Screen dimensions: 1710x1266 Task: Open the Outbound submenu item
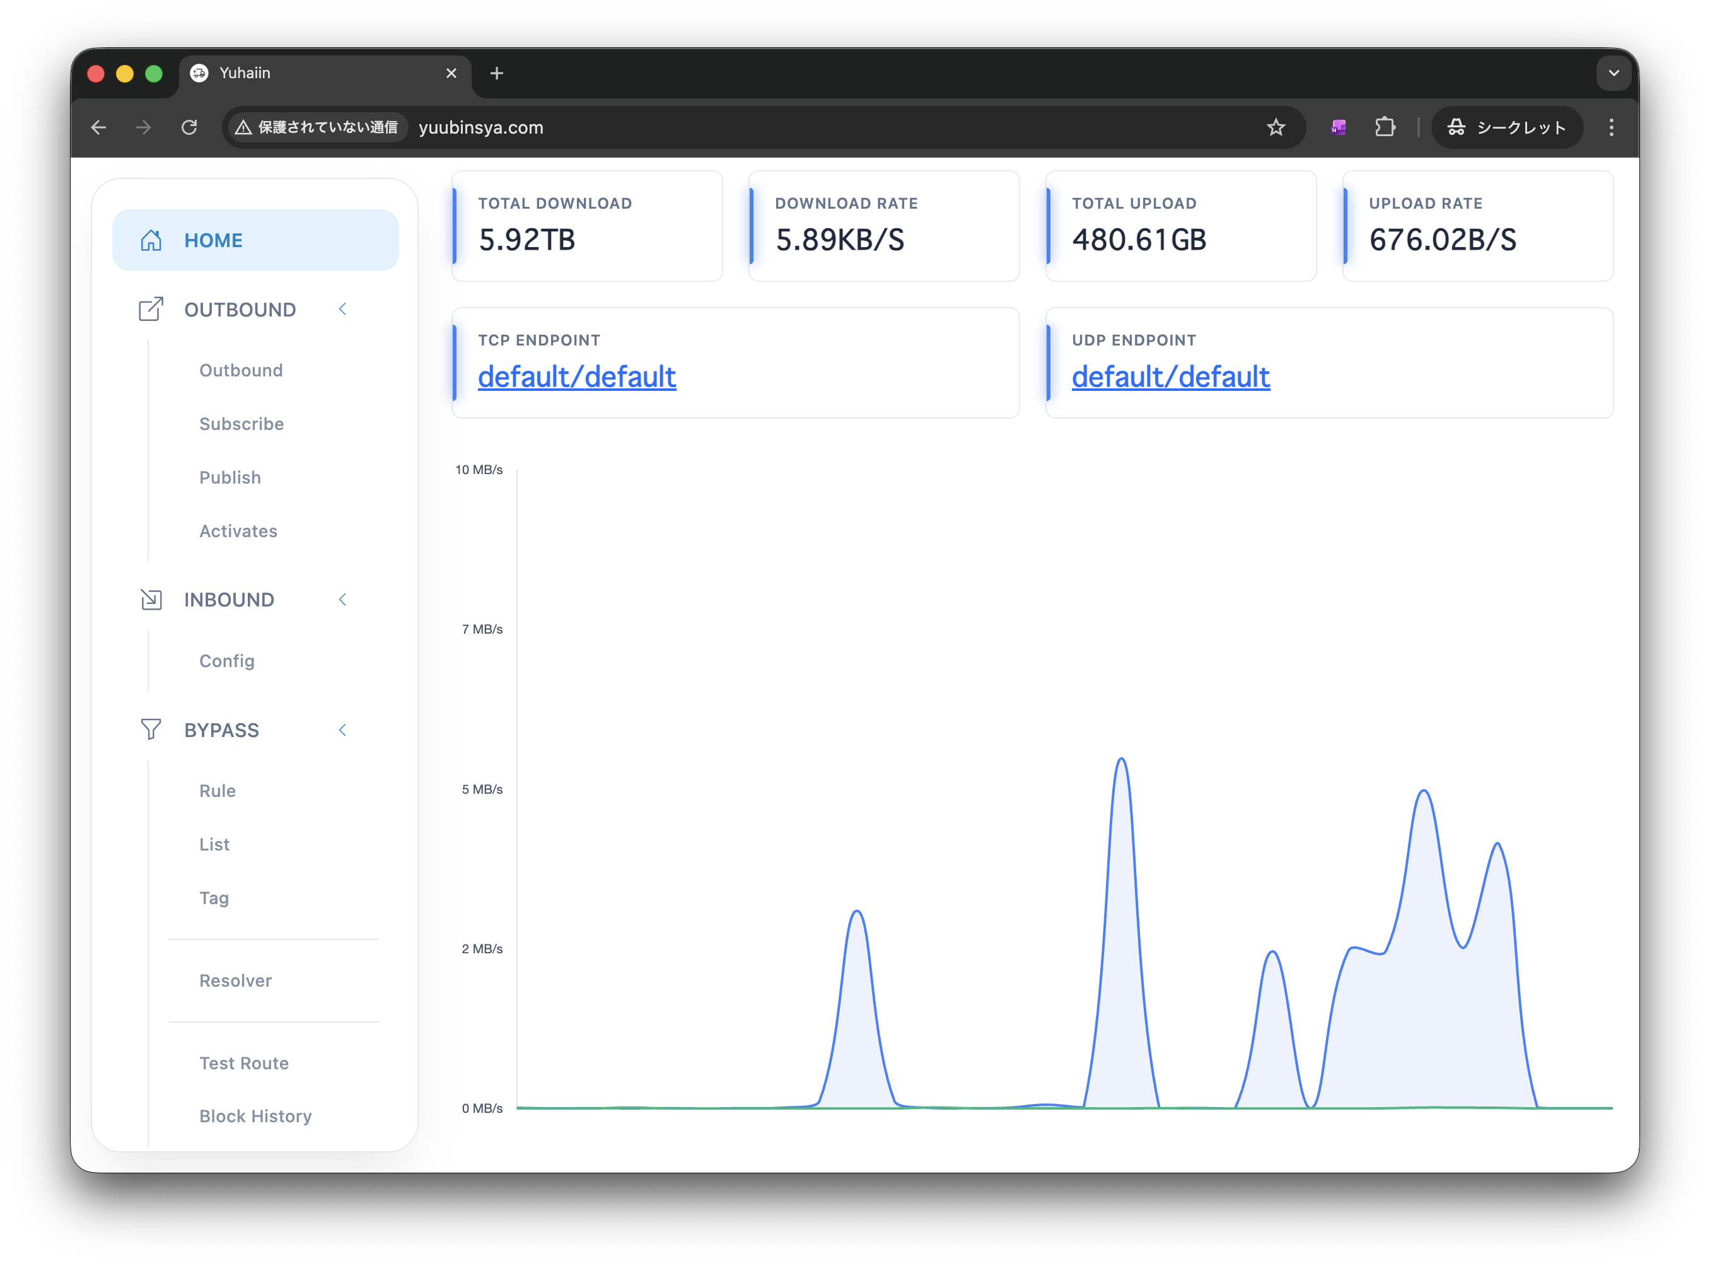click(x=241, y=370)
